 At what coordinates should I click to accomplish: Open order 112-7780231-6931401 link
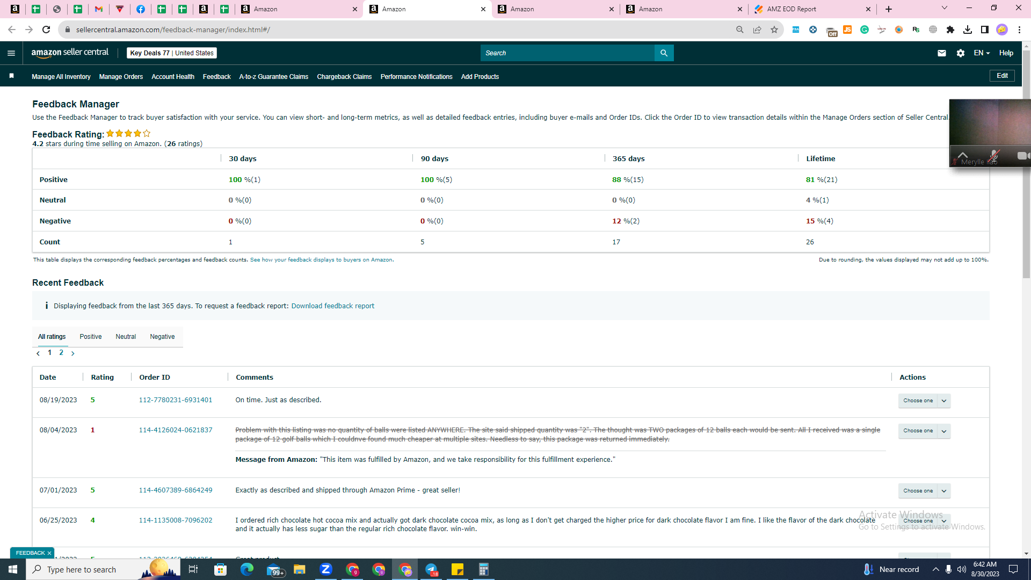(x=176, y=400)
